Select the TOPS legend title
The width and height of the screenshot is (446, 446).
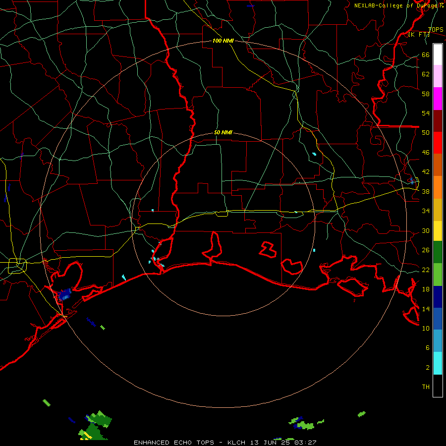pos(436,30)
